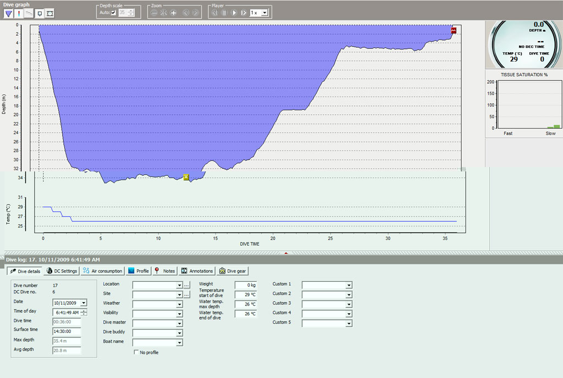Toggle the bookmark flag display icon
The image size is (563, 378).
[40, 13]
